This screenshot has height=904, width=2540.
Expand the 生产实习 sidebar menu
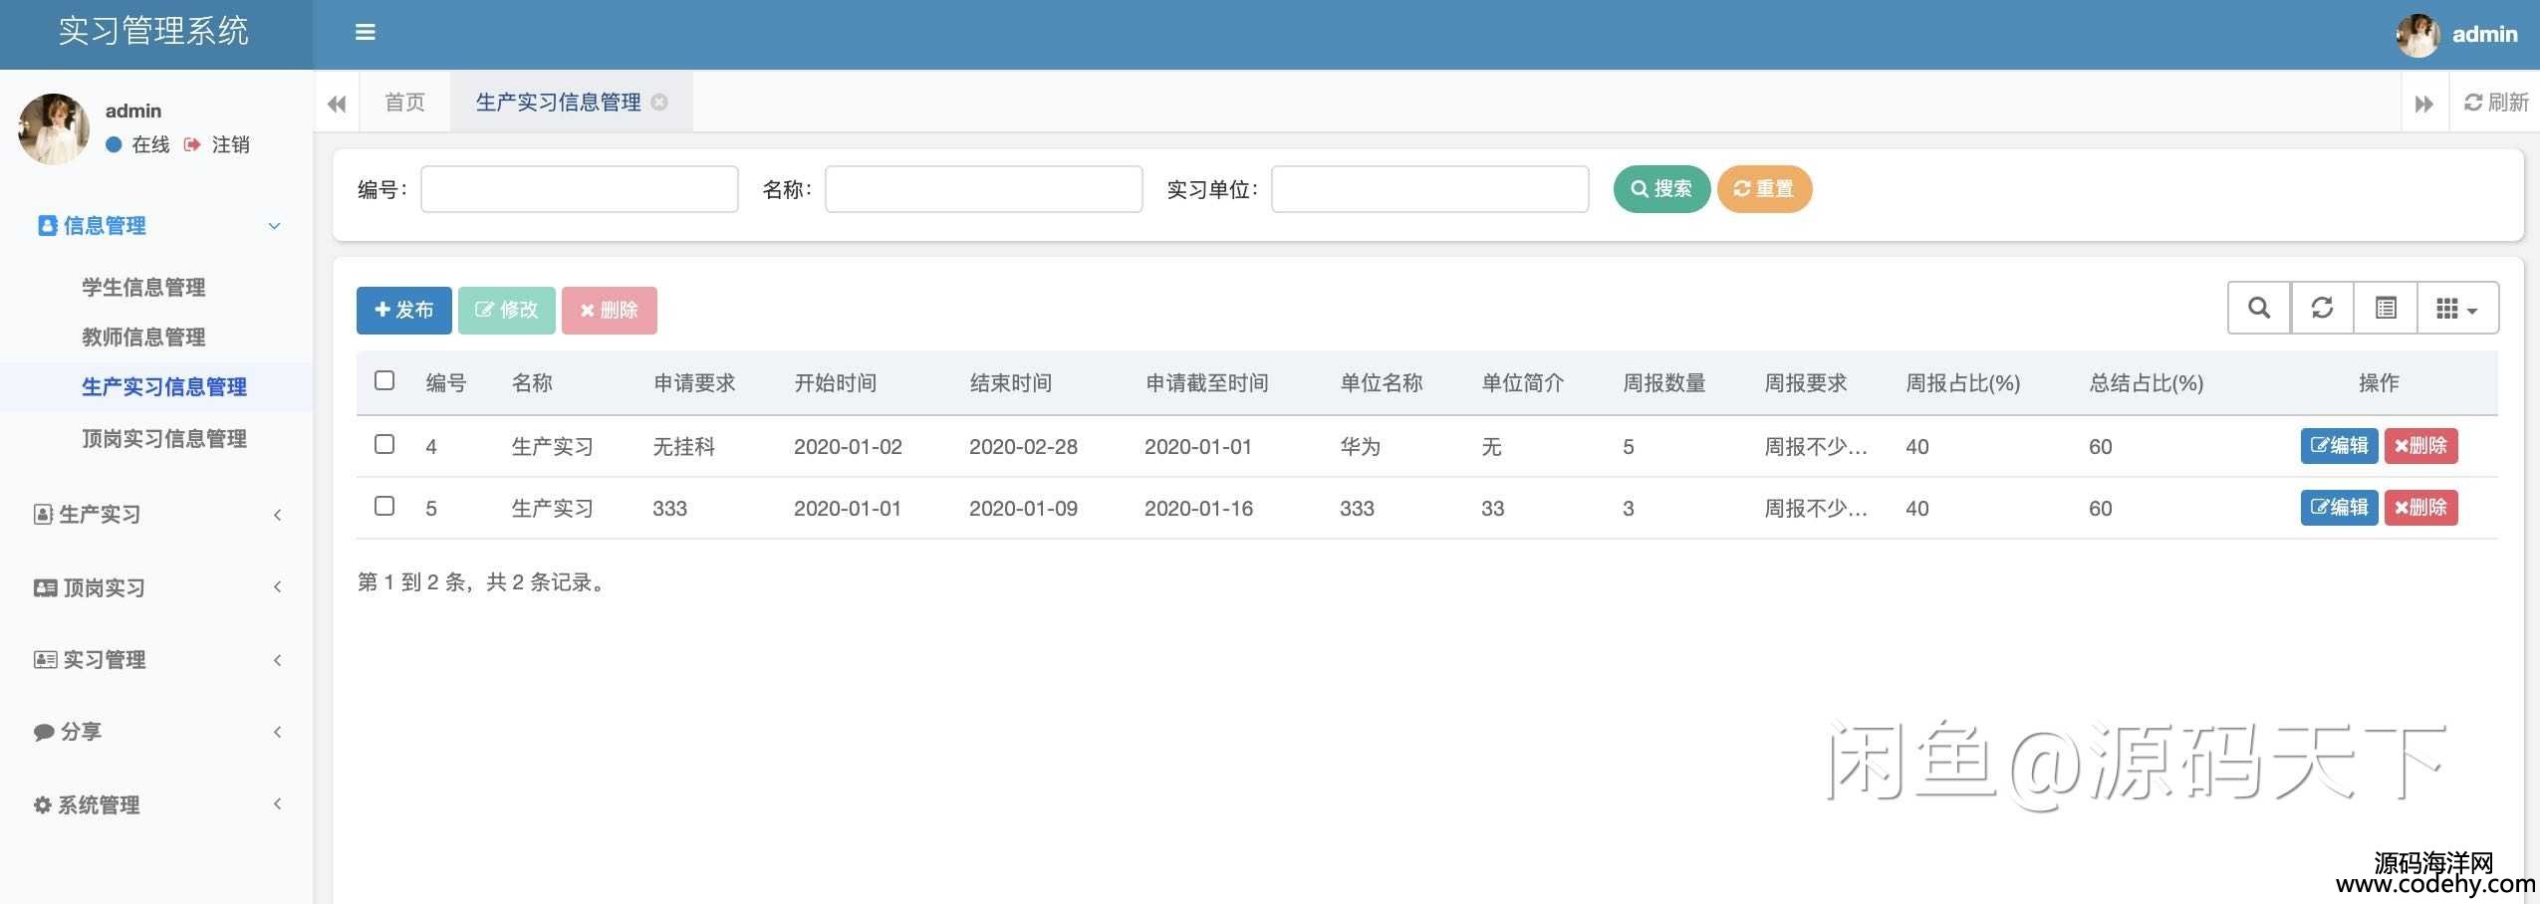[x=156, y=515]
